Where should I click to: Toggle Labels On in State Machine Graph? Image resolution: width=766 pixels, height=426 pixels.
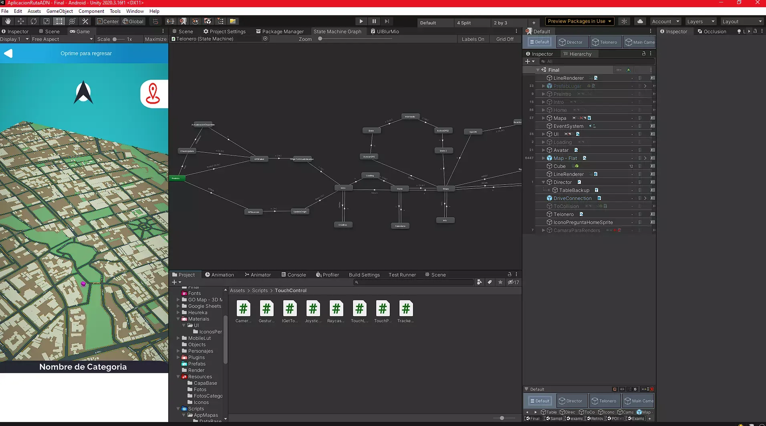point(473,39)
